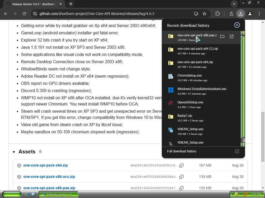Open Windows11InstallationAssistant.exe download entry
Image resolution: width=265 pixels, height=198 pixels.
pos(201,91)
